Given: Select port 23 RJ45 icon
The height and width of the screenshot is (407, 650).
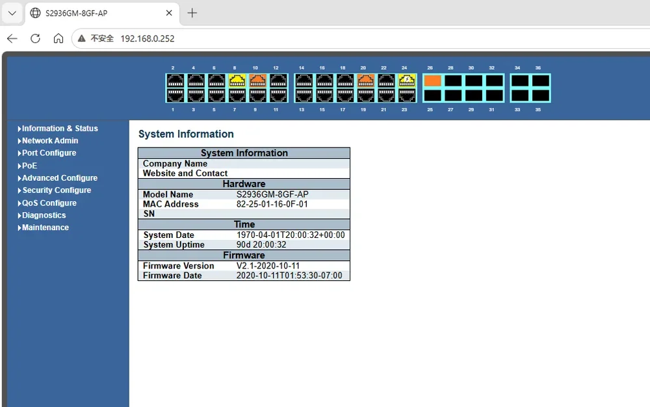Looking at the screenshot, I should pyautogui.click(x=407, y=95).
